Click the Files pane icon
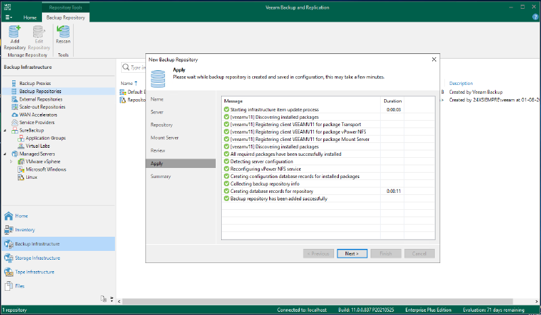Image resolution: width=541 pixels, height=315 pixels. tap(9, 286)
